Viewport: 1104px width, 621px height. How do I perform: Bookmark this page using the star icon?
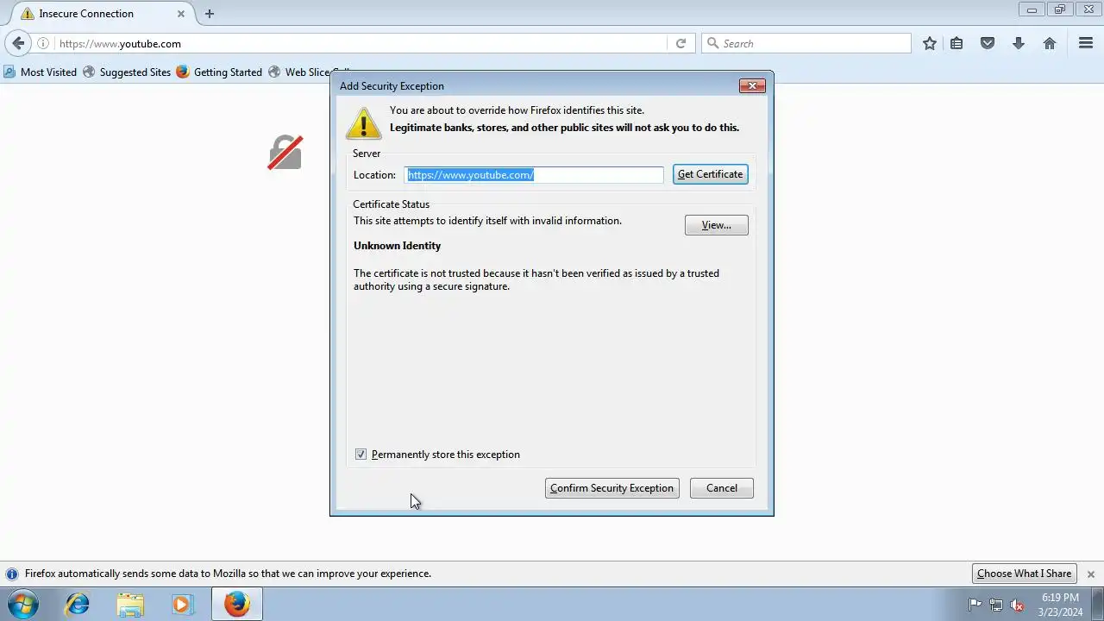930,43
